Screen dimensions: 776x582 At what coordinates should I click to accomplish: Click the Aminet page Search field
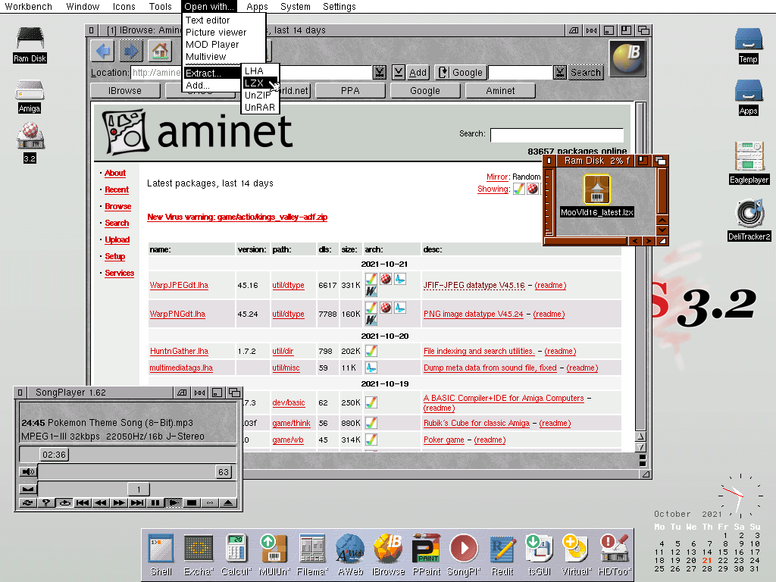pos(557,135)
